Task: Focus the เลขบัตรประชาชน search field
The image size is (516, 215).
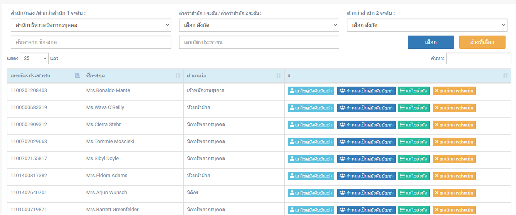Action: tap(259, 42)
